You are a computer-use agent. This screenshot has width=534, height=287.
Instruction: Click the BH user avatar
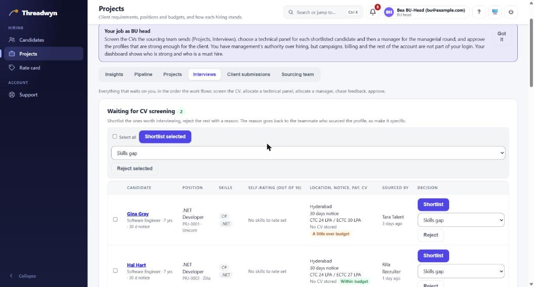389,12
